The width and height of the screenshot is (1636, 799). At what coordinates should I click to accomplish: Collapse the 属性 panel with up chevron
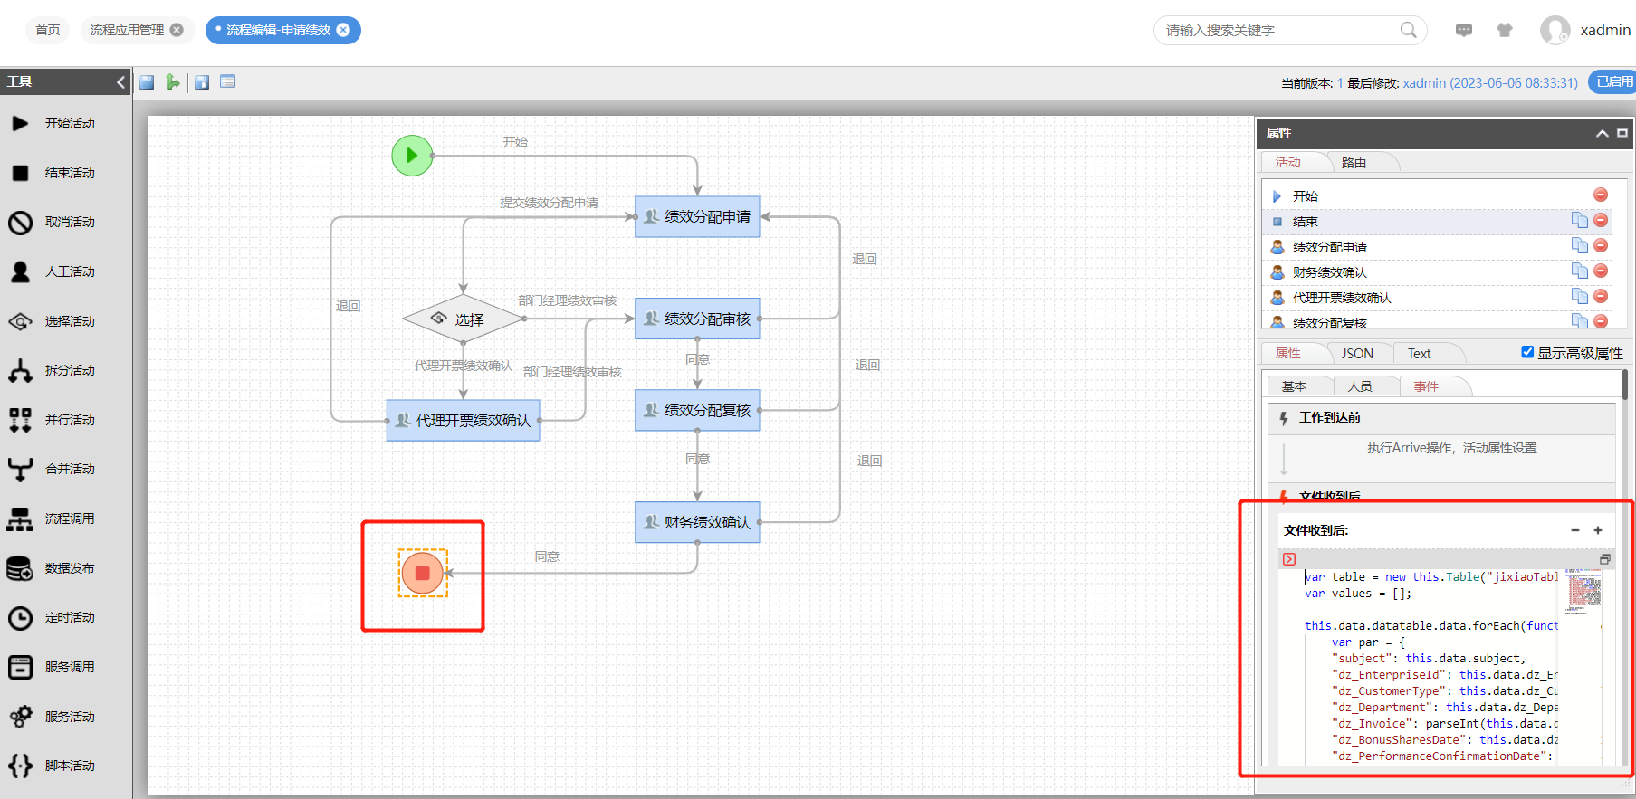coord(1602,133)
